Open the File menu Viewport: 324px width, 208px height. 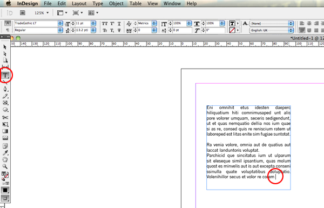[48, 4]
